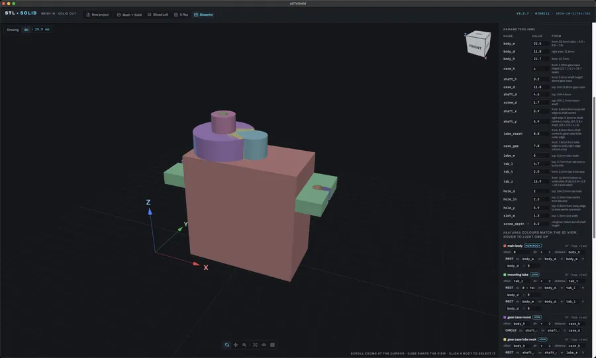This screenshot has width=596, height=358.
Task: Select the teal lobe cylinder in viewport
Action: point(256,146)
